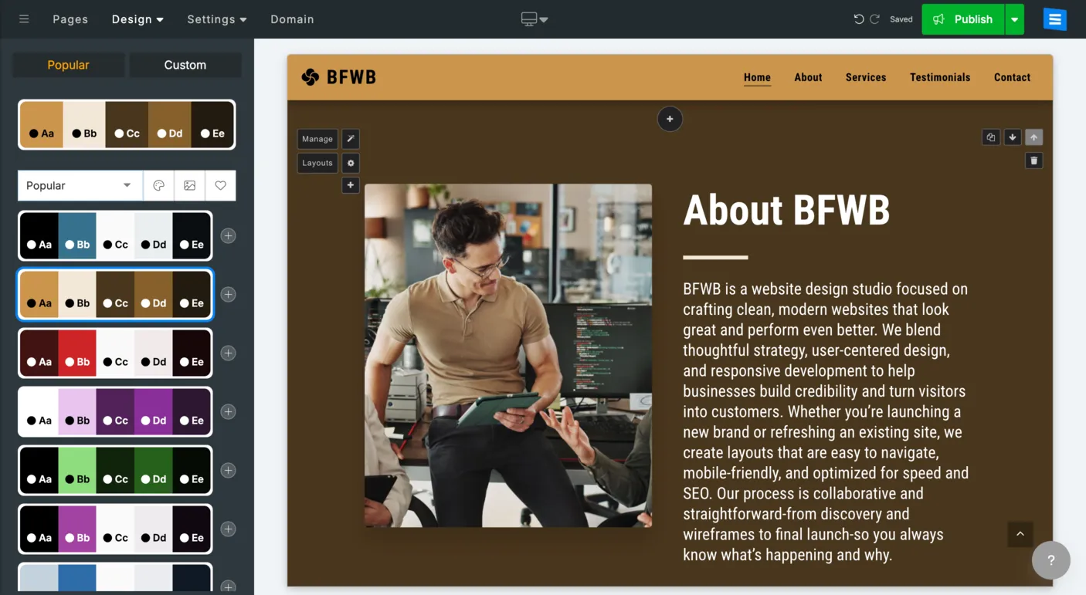Open the device preview dropdown
The height and width of the screenshot is (595, 1086).
point(535,19)
